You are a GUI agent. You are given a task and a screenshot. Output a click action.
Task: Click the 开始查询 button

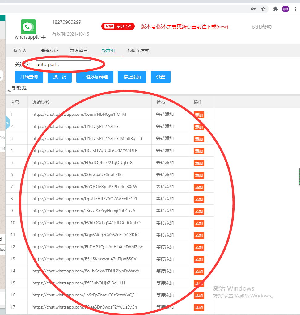[x=29, y=77]
